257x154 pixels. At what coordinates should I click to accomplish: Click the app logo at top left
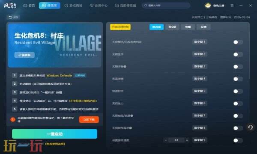click(x=10, y=6)
